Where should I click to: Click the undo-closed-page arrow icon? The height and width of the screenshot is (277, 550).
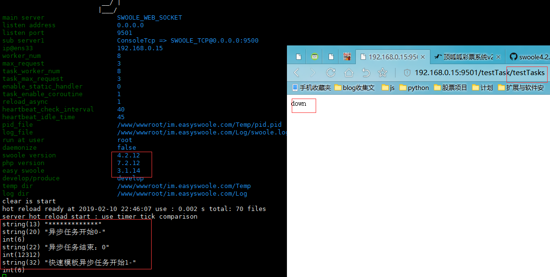point(365,72)
